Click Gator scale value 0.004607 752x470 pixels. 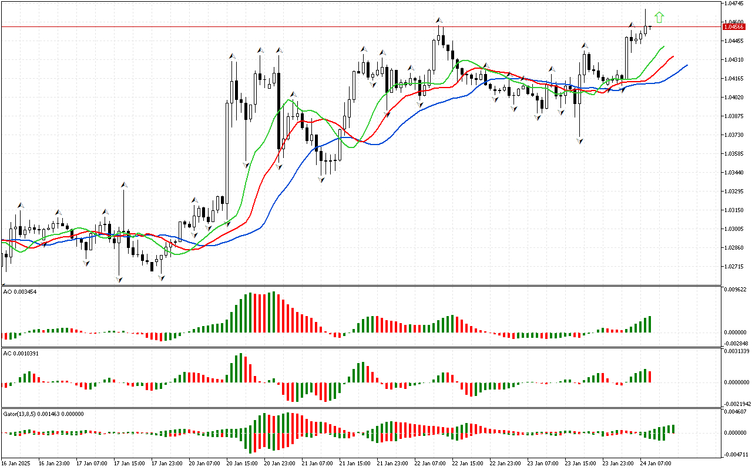pyautogui.click(x=736, y=412)
